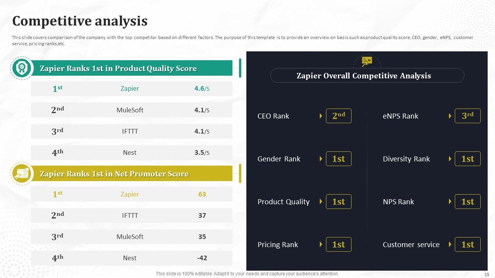Click the green vertical accent bar
495x278 pixels.
pos(240,68)
